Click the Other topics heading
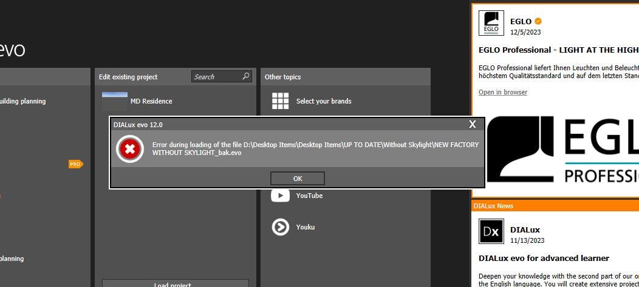This screenshot has width=639, height=287. 282,77
